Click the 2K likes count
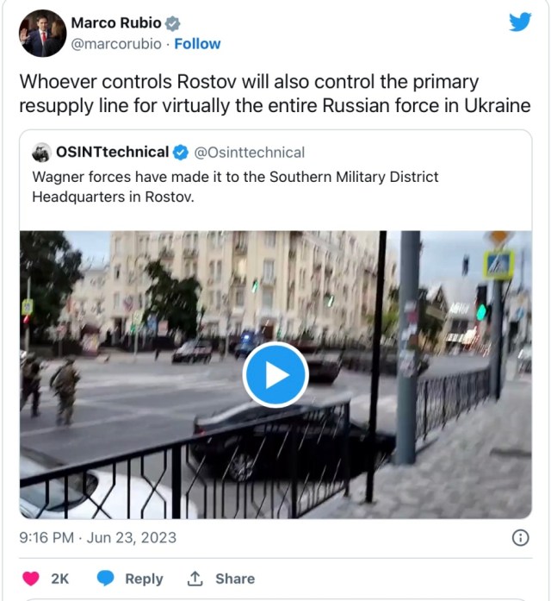 click(60, 579)
